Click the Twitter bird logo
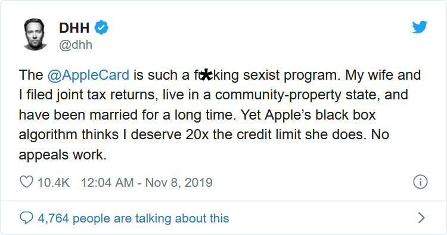Screen dimensions: 447x235 click(420, 27)
